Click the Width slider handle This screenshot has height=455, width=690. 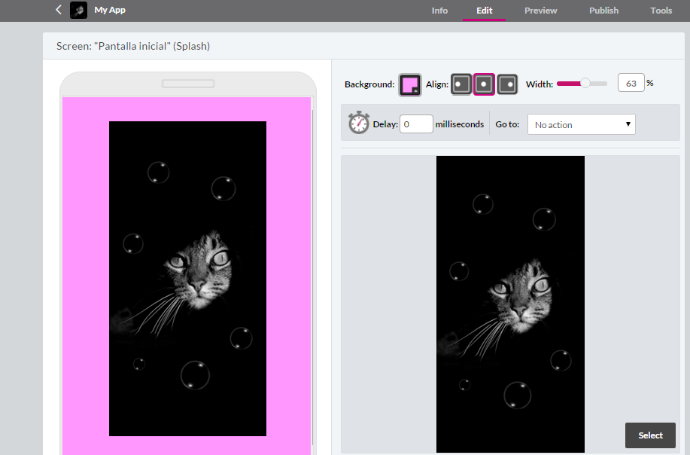tap(585, 84)
